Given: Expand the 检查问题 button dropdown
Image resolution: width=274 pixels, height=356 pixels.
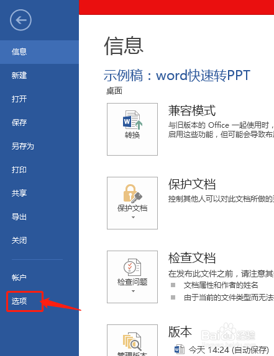Looking at the screenshot, I should pyautogui.click(x=132, y=277).
